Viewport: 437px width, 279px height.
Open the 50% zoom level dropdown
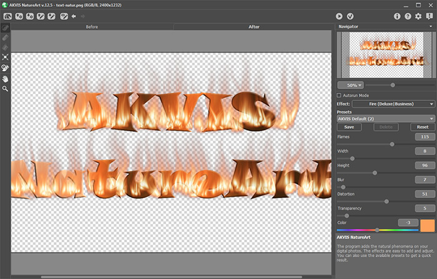pos(350,85)
